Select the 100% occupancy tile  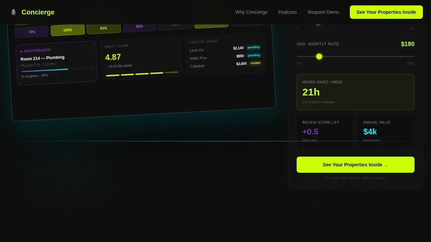[68, 30]
